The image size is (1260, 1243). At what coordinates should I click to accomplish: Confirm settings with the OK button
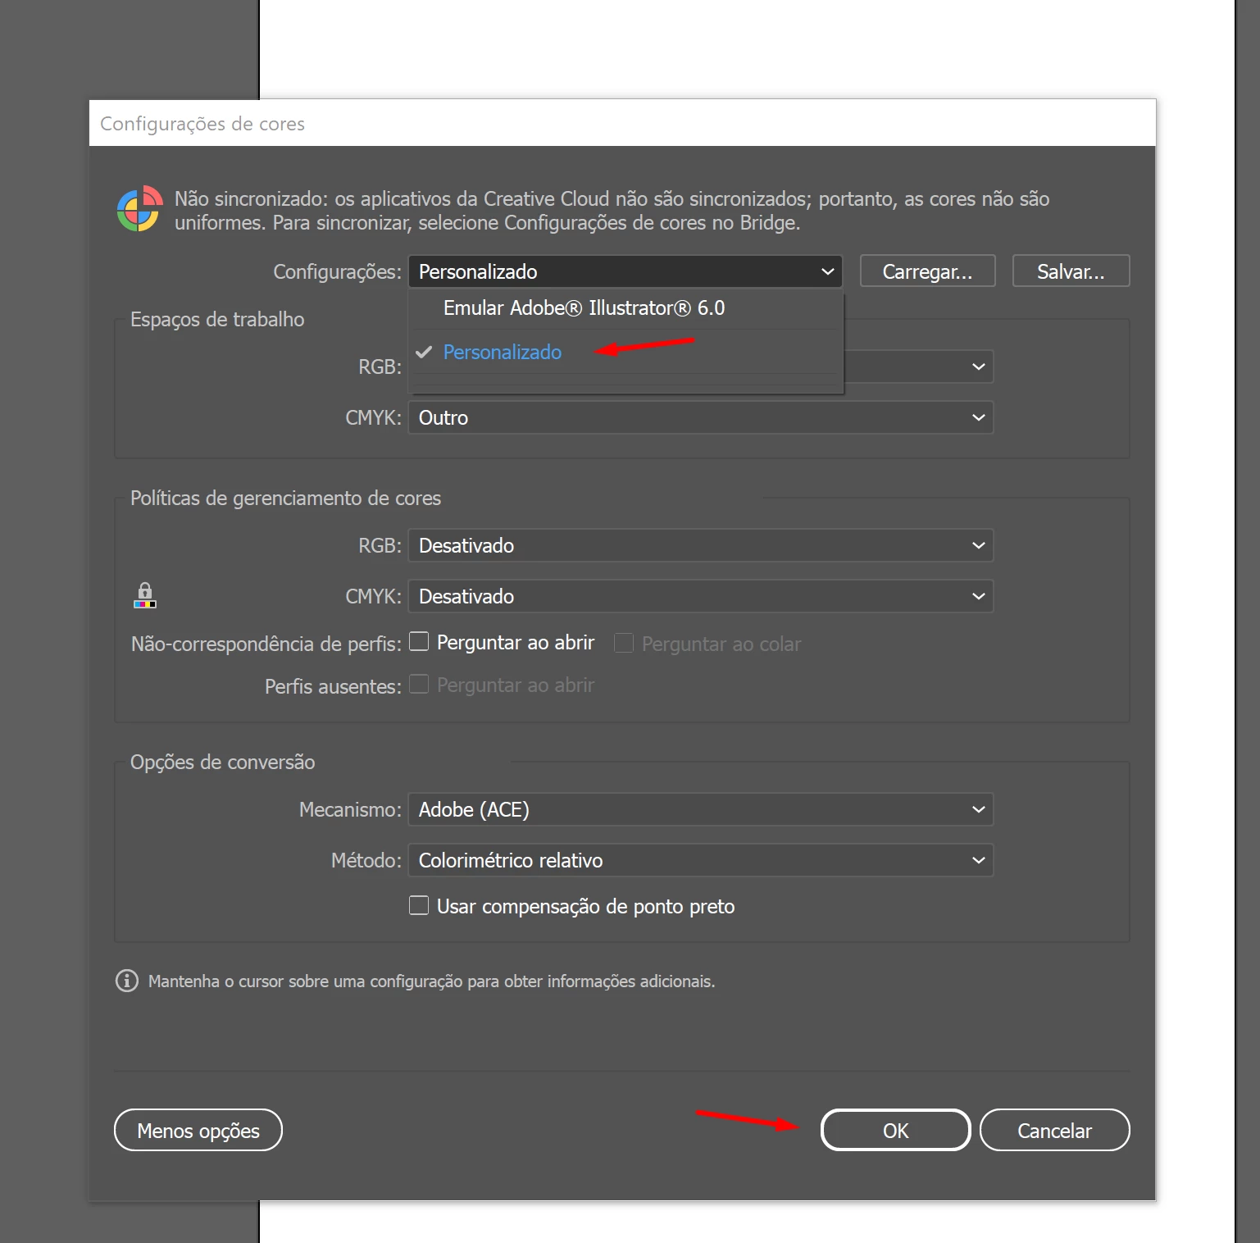[x=896, y=1131]
